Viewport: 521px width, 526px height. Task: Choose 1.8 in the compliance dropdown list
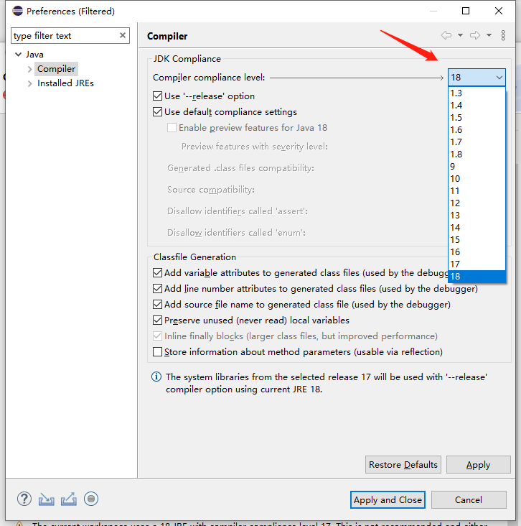[456, 154]
